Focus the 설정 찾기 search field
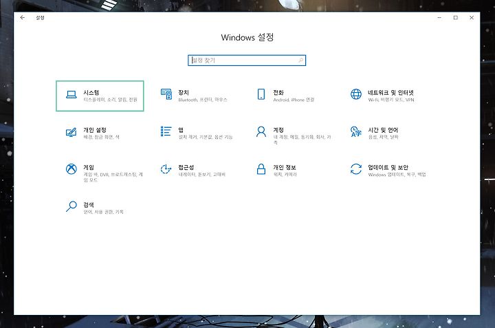The height and width of the screenshot is (328, 495). 247,61
